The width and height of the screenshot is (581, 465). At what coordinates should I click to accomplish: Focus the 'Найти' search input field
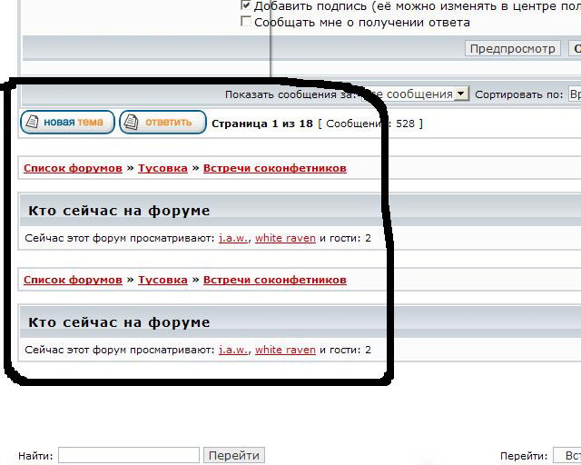[x=128, y=455]
